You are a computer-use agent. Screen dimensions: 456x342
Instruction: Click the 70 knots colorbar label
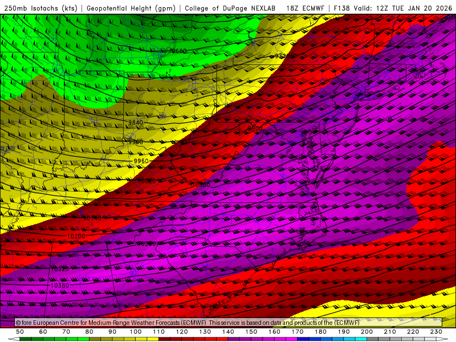point(66,332)
